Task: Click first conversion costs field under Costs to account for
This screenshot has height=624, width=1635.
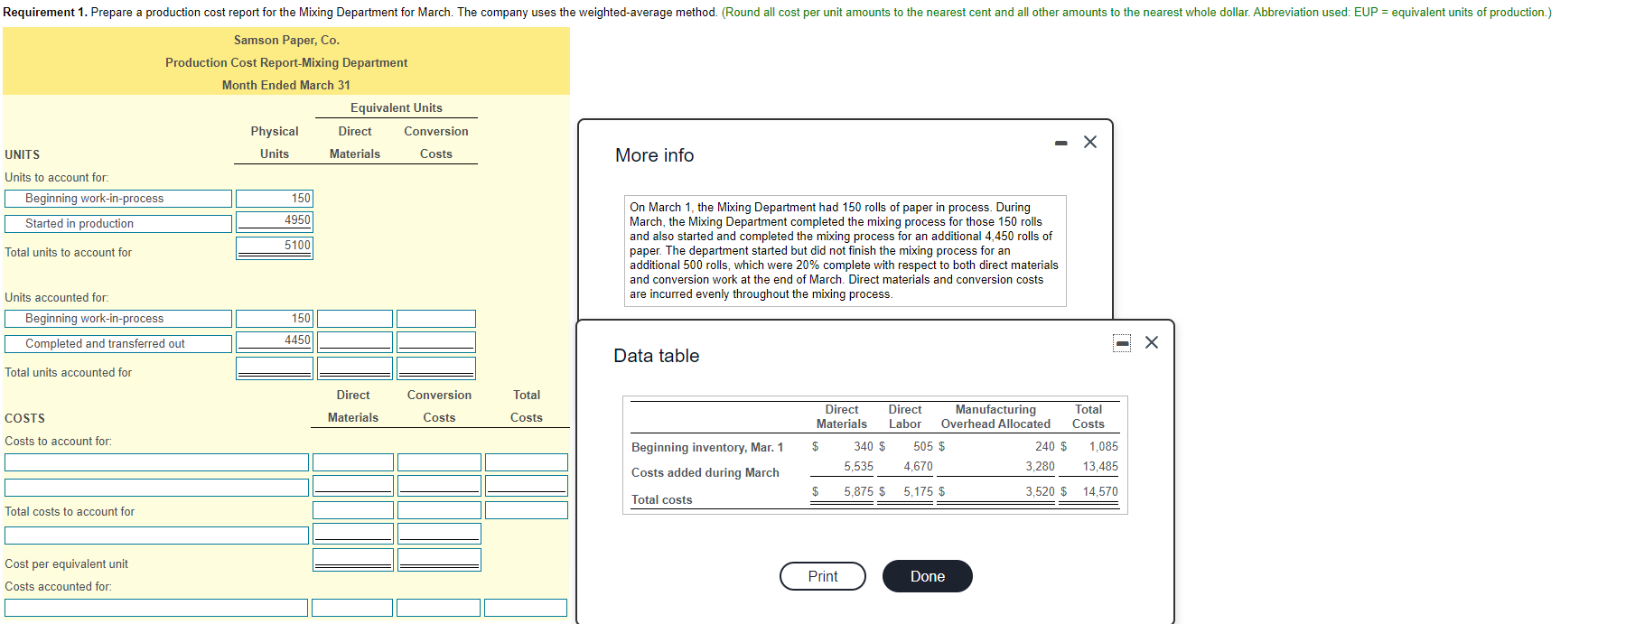Action: (439, 462)
